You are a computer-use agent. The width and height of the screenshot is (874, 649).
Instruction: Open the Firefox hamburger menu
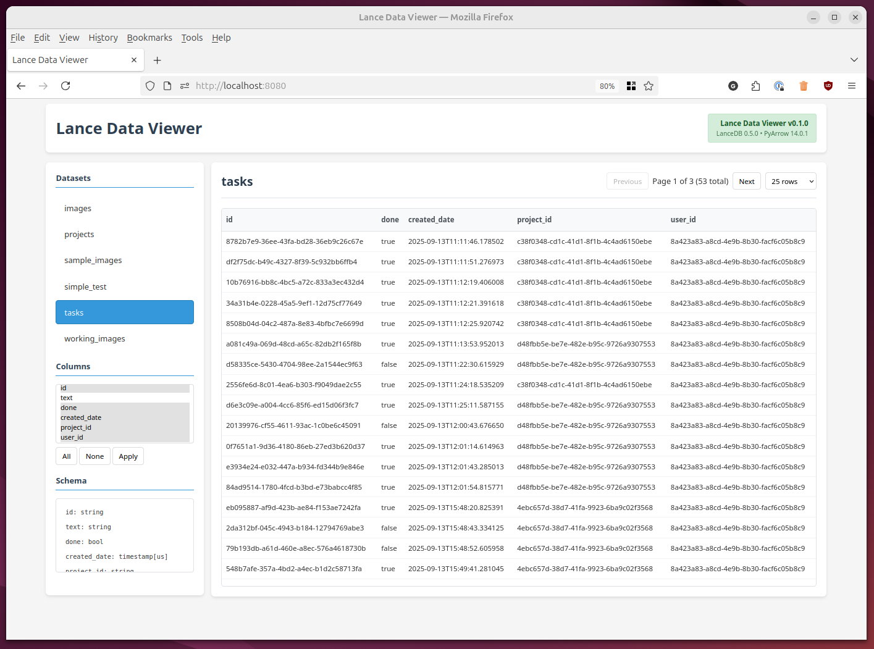click(852, 86)
